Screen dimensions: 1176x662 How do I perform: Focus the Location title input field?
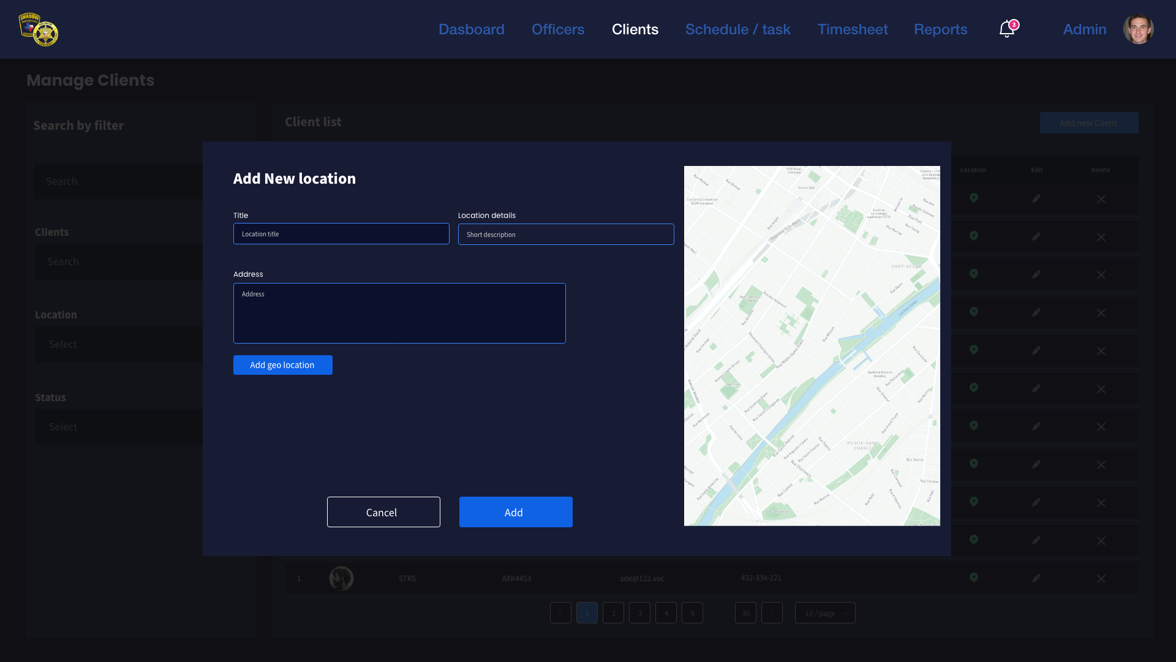(x=341, y=234)
